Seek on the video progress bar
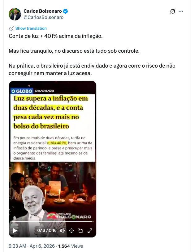This screenshot has height=252, width=195. [x=53, y=221]
